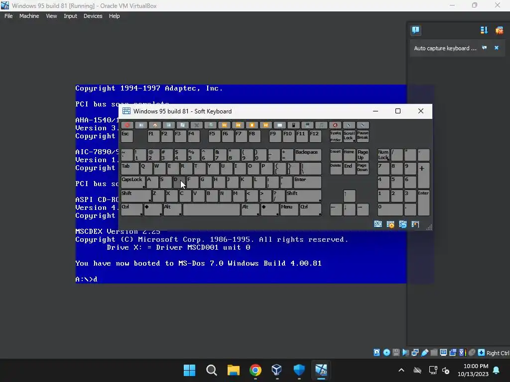This screenshot has width=510, height=382.
Task: Click the my computer multimedia key
Action: [307, 125]
